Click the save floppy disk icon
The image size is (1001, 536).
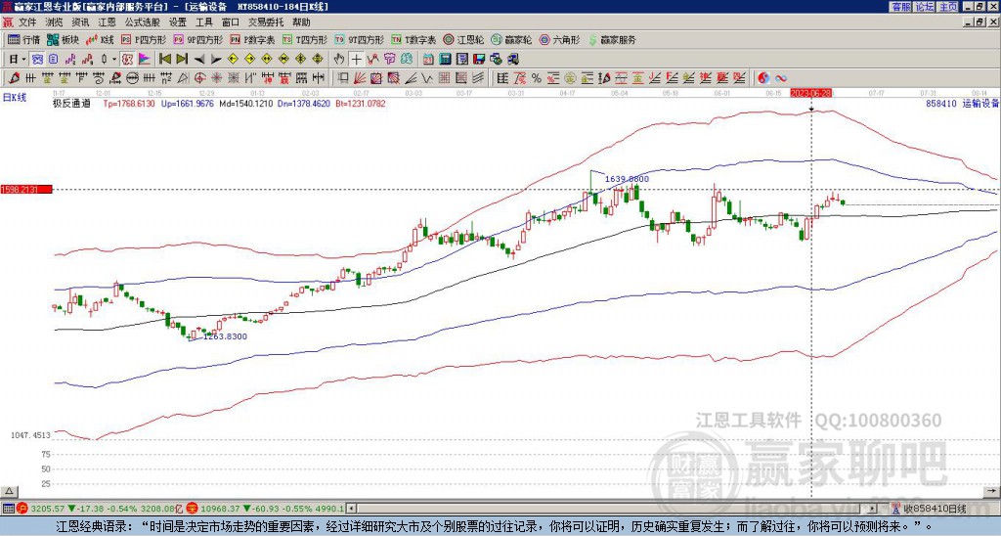[479, 60]
